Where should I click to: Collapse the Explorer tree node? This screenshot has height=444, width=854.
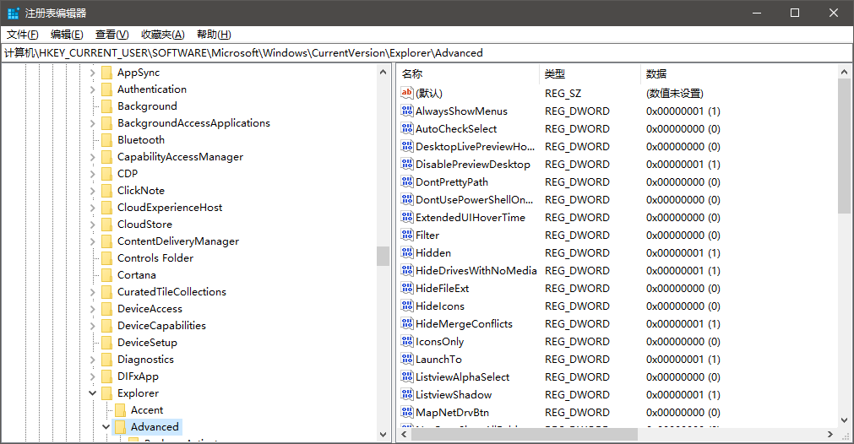(92, 393)
